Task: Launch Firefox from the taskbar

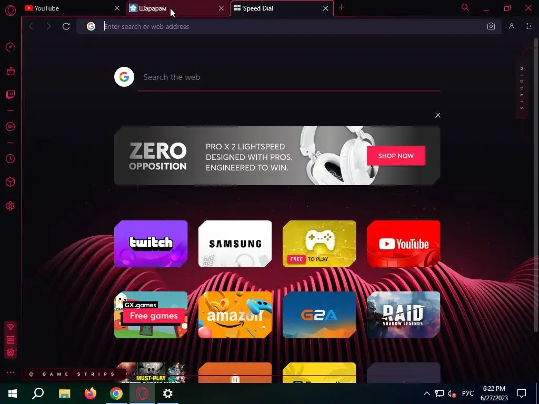Action: (x=91, y=393)
